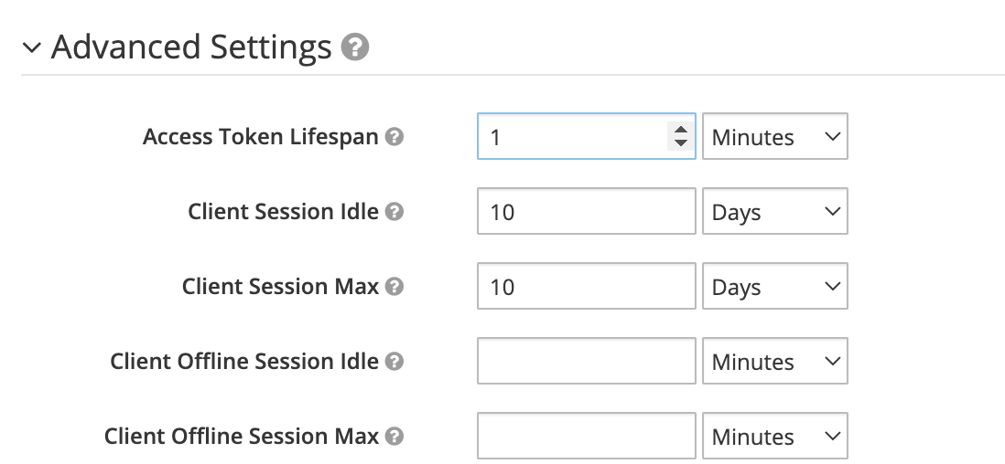
Task: Click the empty Client Offline Session Idle field
Action: (x=586, y=362)
